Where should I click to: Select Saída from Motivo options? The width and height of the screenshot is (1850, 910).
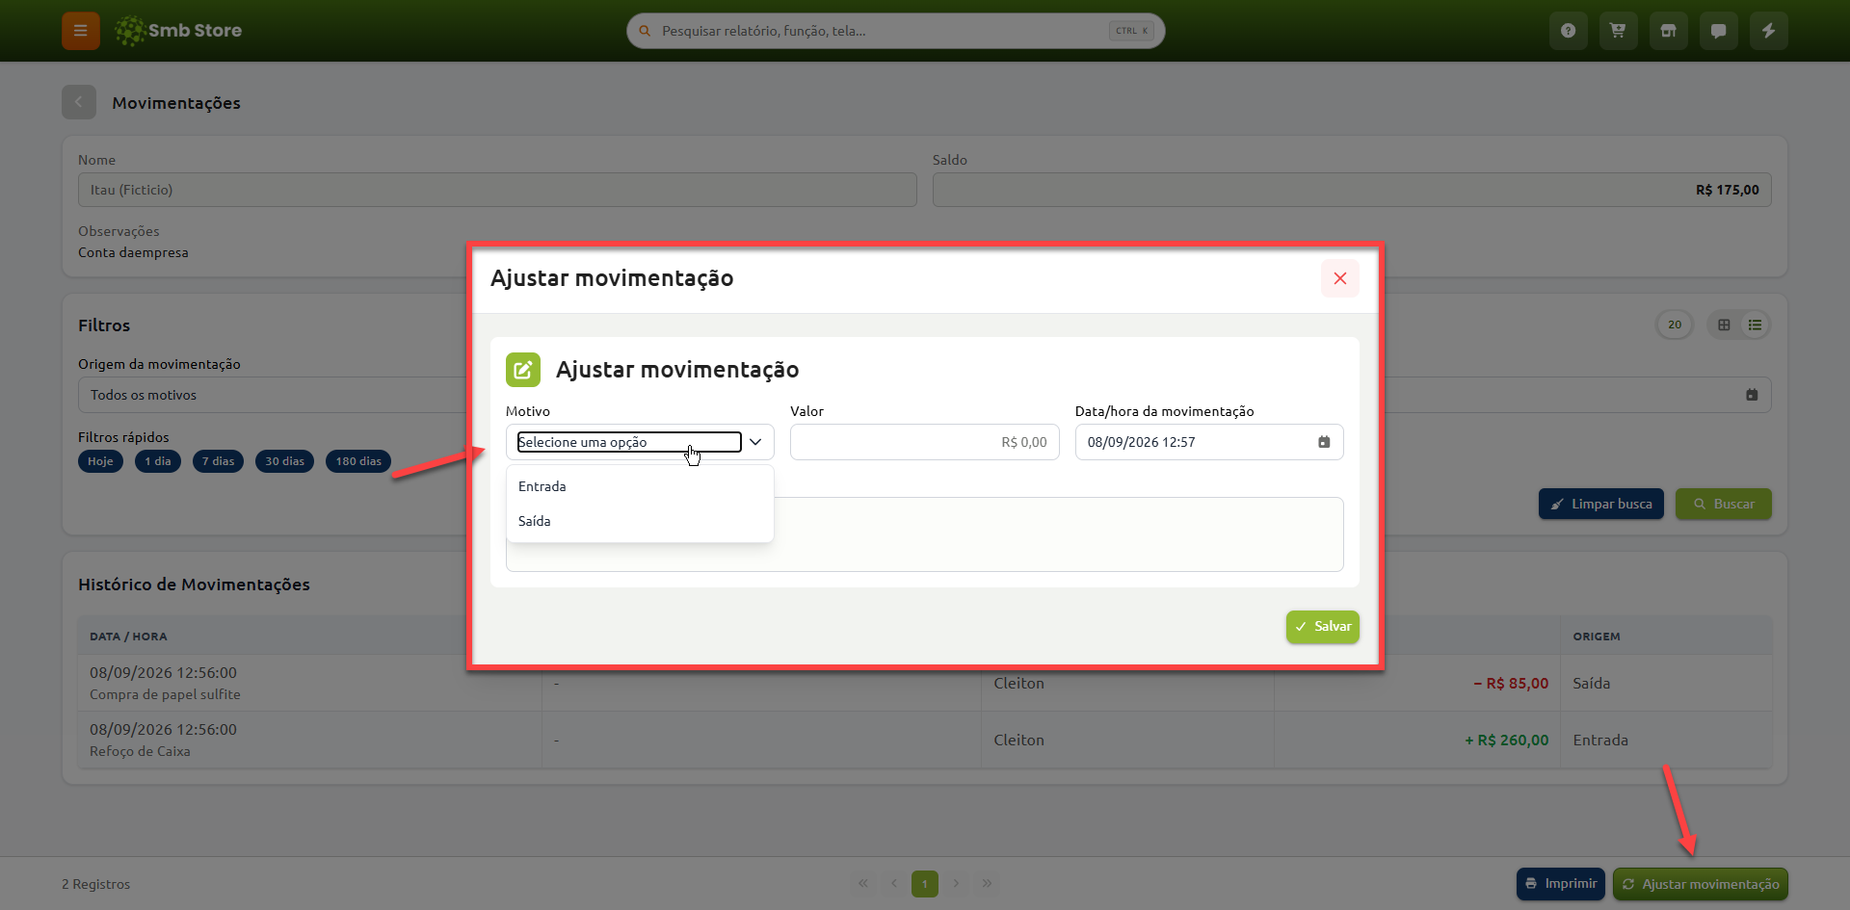pos(640,521)
